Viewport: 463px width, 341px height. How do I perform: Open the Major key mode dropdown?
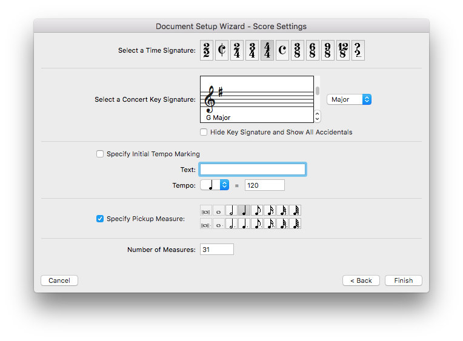tap(349, 99)
